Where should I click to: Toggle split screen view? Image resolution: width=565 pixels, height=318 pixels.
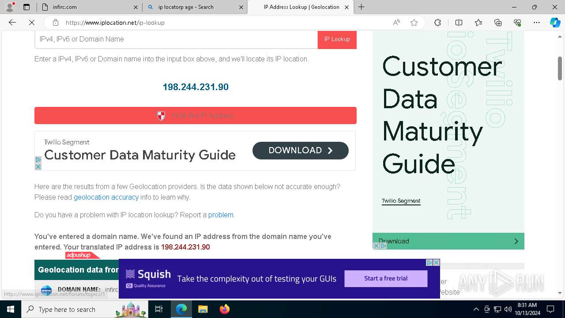point(459,23)
